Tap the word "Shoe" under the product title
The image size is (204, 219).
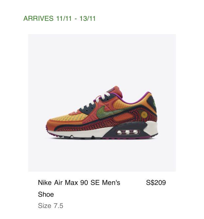coord(46,194)
